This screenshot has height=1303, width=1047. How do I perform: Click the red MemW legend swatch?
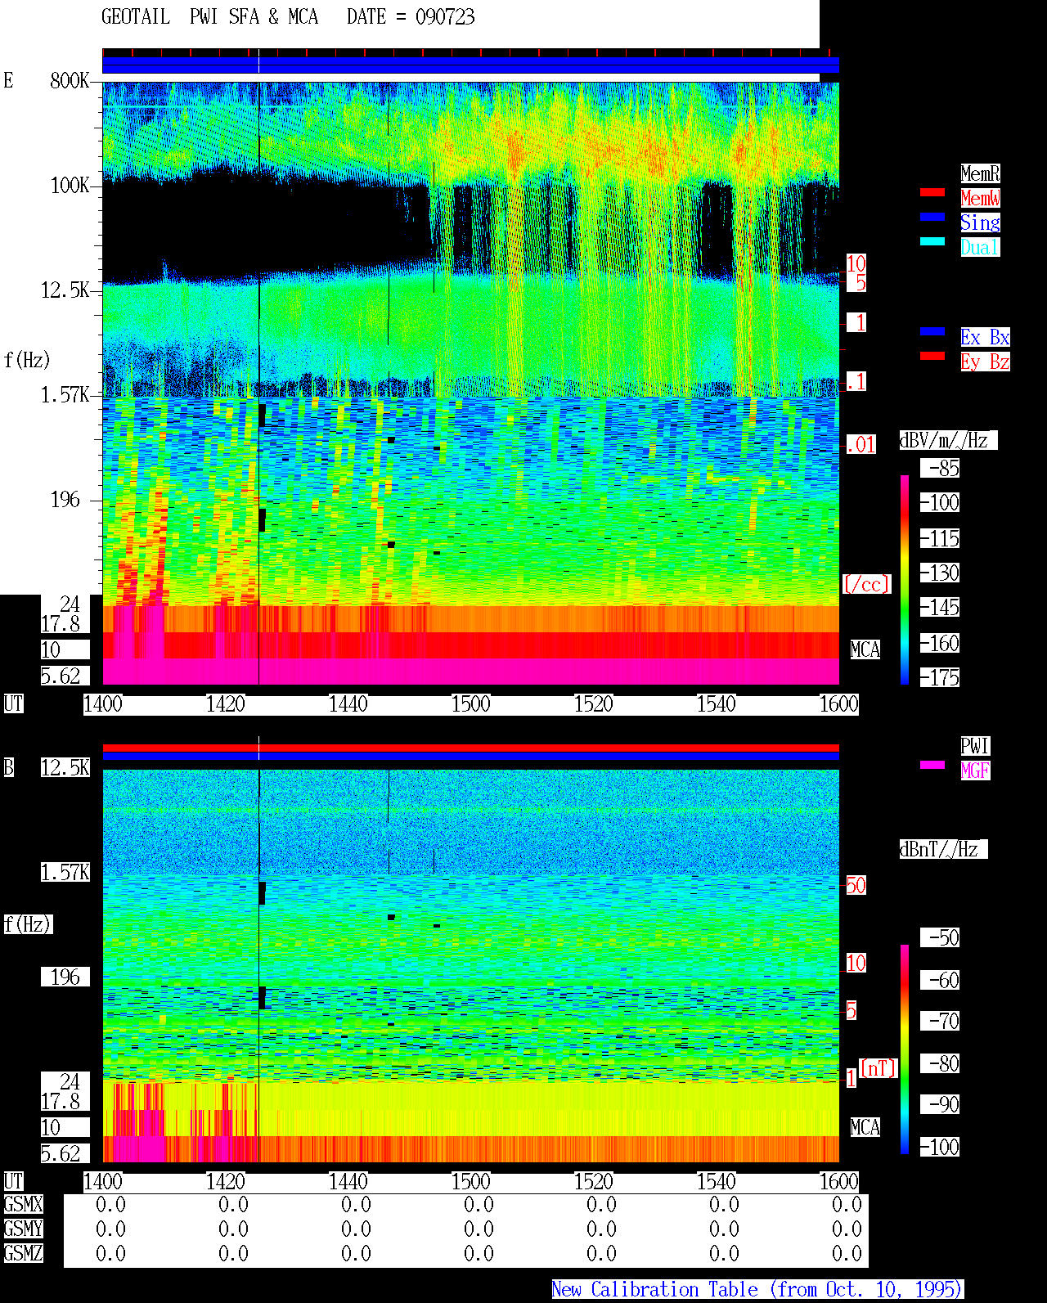[x=932, y=192]
